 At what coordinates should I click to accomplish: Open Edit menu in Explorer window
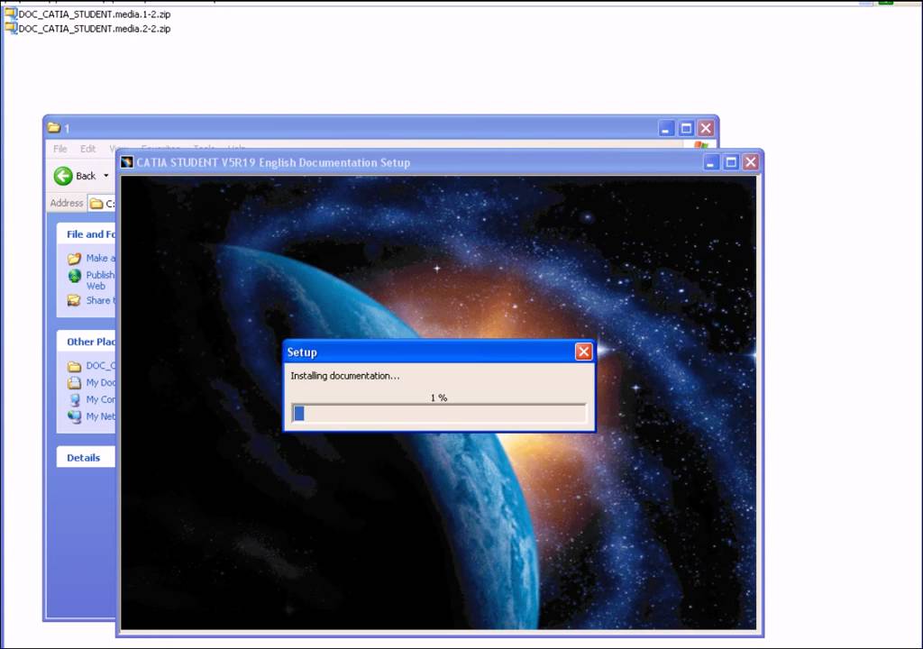87,149
